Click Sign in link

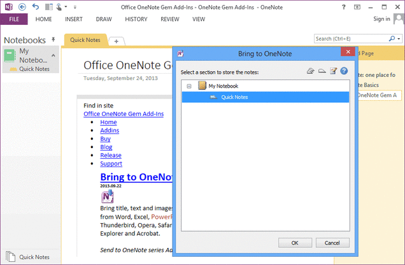pos(381,19)
